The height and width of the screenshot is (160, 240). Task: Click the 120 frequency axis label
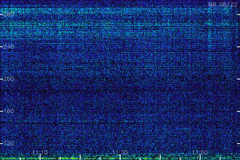click(9, 143)
